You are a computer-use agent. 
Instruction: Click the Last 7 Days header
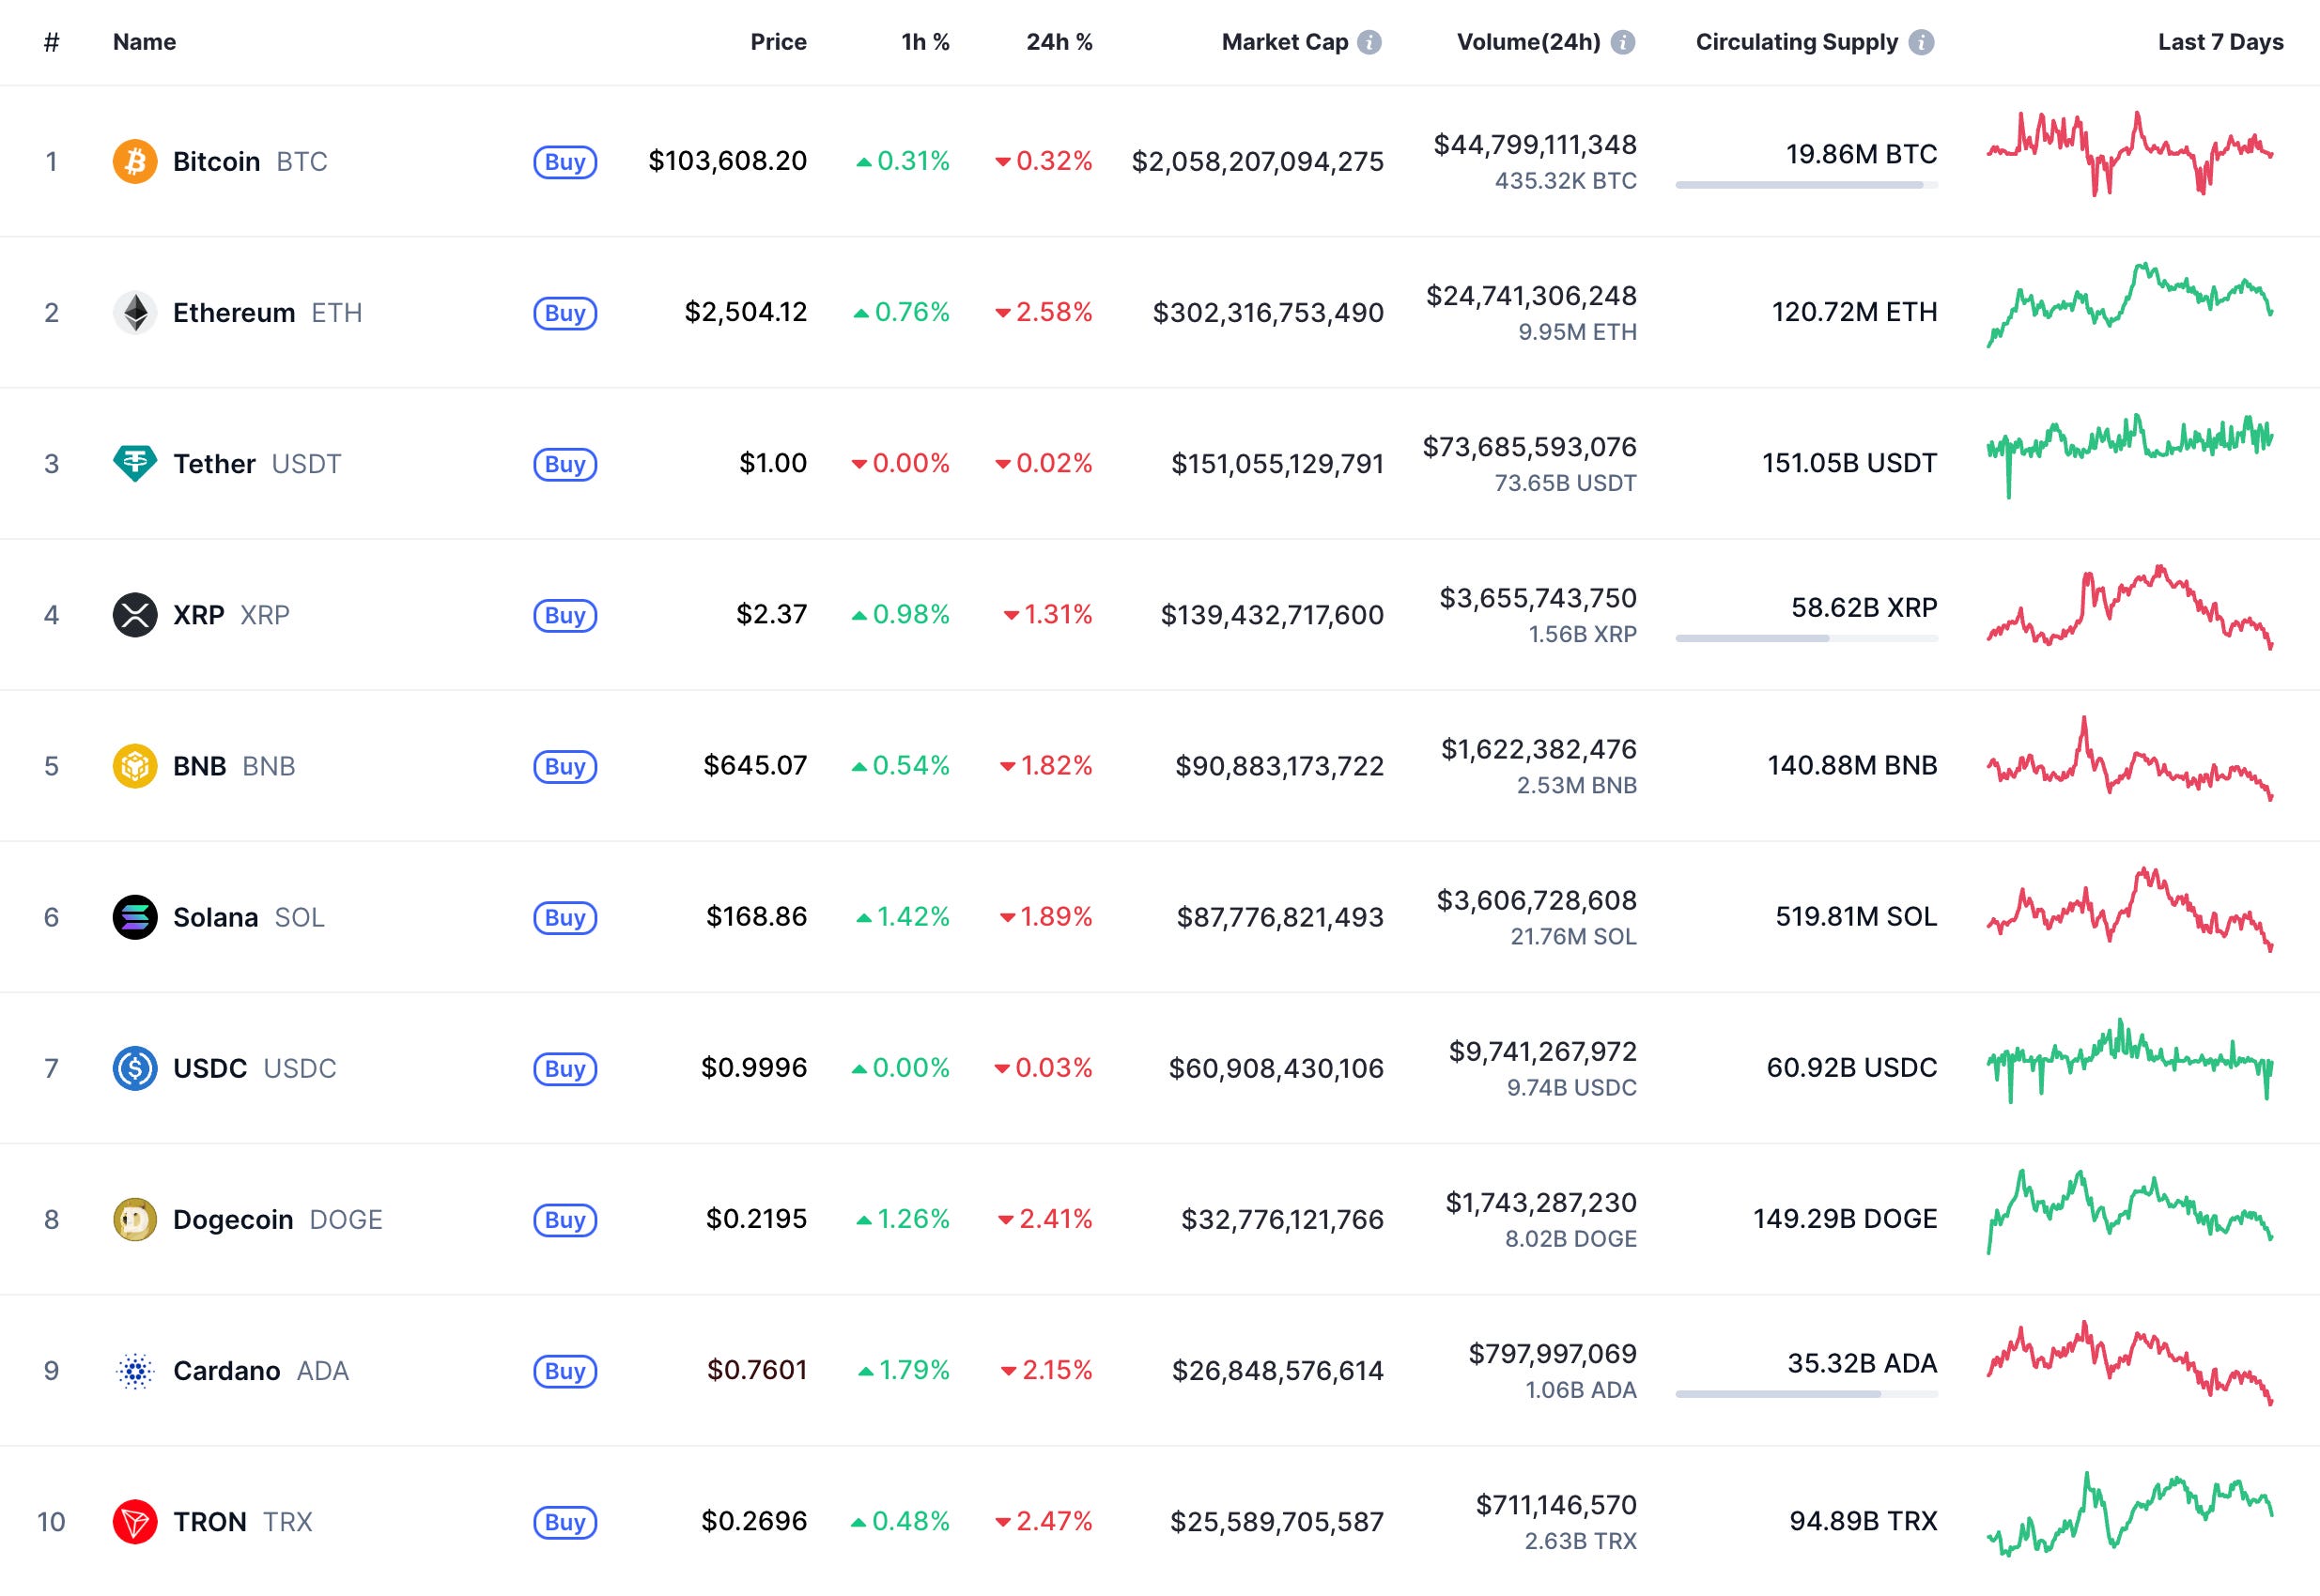point(2219,42)
